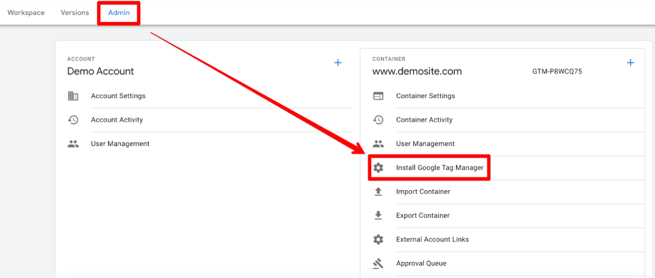Choose Import Container
Image resolution: width=655 pixels, height=278 pixels.
pos(423,192)
